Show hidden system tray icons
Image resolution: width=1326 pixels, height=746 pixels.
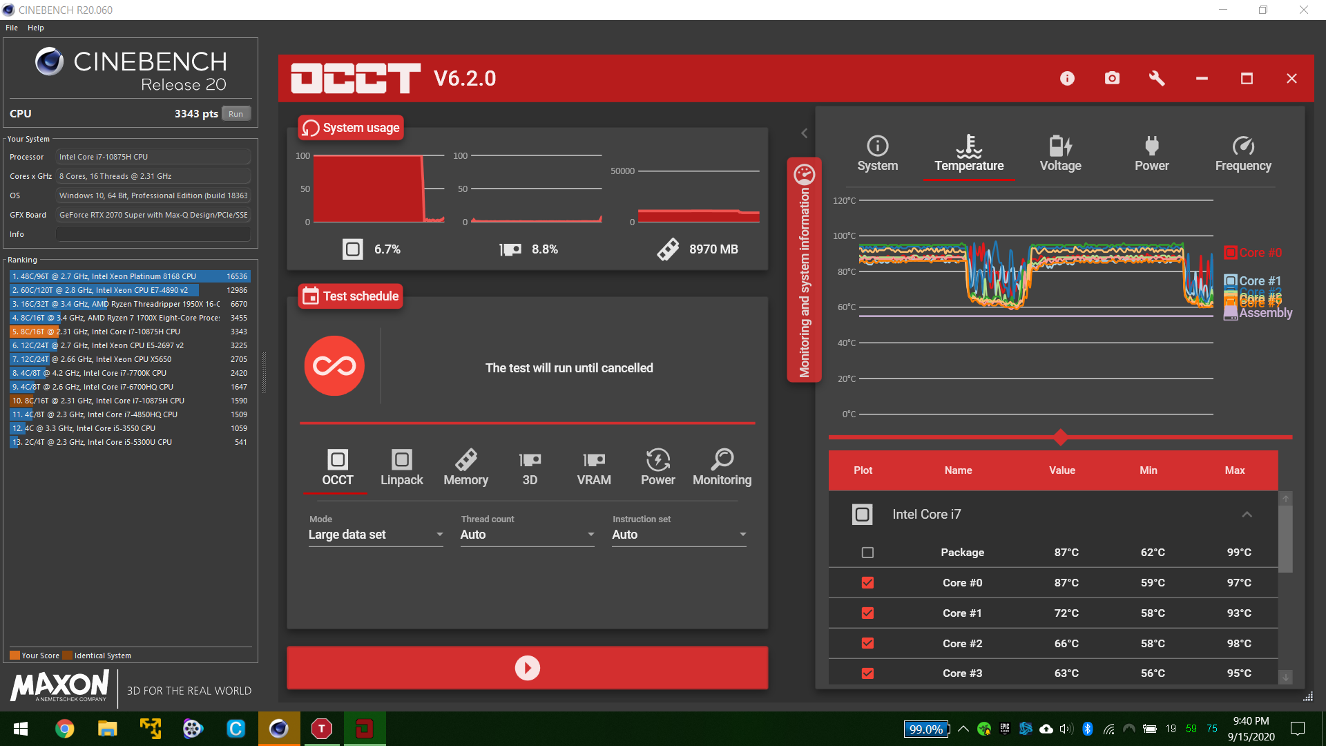point(963,729)
